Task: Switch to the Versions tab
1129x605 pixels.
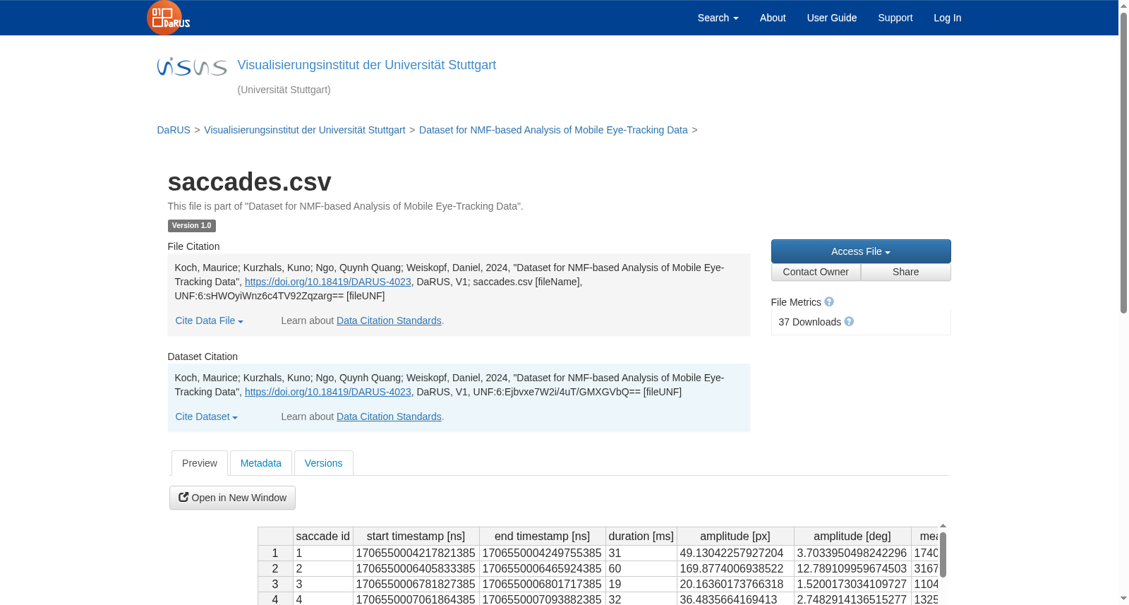Action: coord(323,463)
